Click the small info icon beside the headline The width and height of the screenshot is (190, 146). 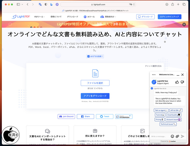point(165,42)
